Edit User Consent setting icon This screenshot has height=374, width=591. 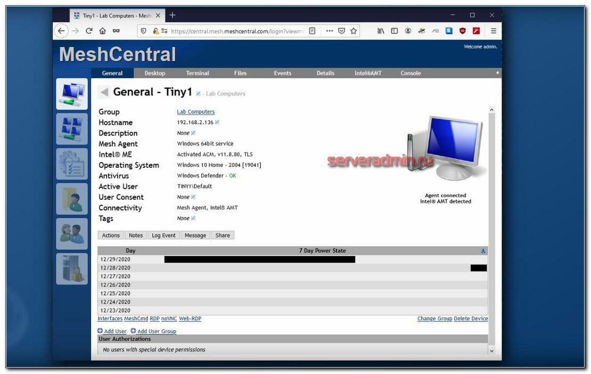[x=193, y=197]
